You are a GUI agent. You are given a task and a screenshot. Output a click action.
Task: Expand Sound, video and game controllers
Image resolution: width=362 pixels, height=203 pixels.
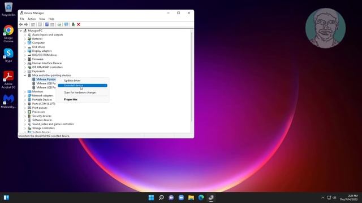click(x=25, y=124)
